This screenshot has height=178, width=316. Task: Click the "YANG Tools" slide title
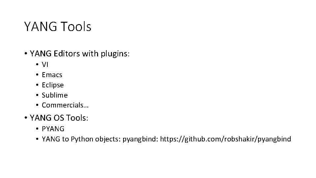pyautogui.click(x=58, y=27)
